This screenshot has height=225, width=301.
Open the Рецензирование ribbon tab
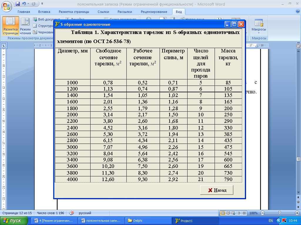pos(154,12)
